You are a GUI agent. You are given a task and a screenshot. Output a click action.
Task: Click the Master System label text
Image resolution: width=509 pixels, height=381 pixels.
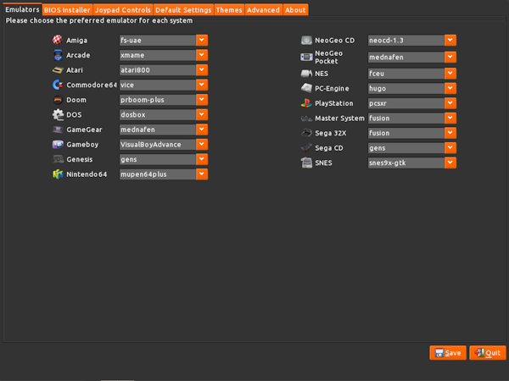click(339, 119)
